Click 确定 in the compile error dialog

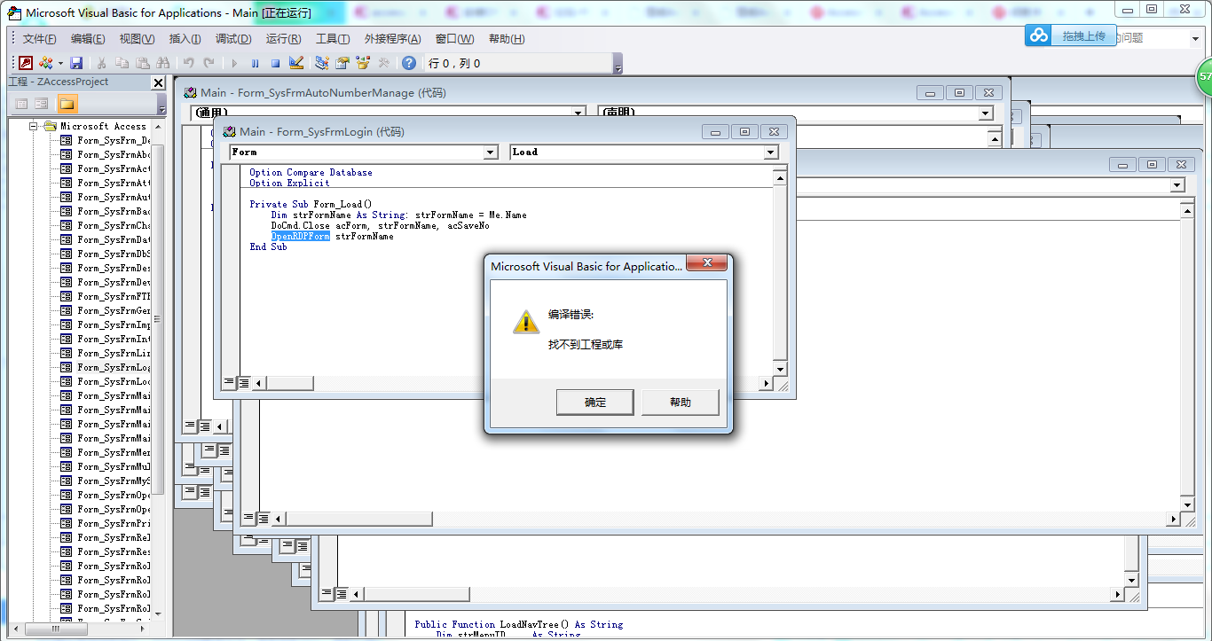tap(595, 402)
